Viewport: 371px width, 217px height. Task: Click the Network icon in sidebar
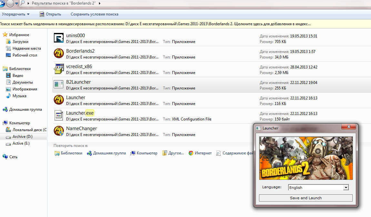point(5,157)
